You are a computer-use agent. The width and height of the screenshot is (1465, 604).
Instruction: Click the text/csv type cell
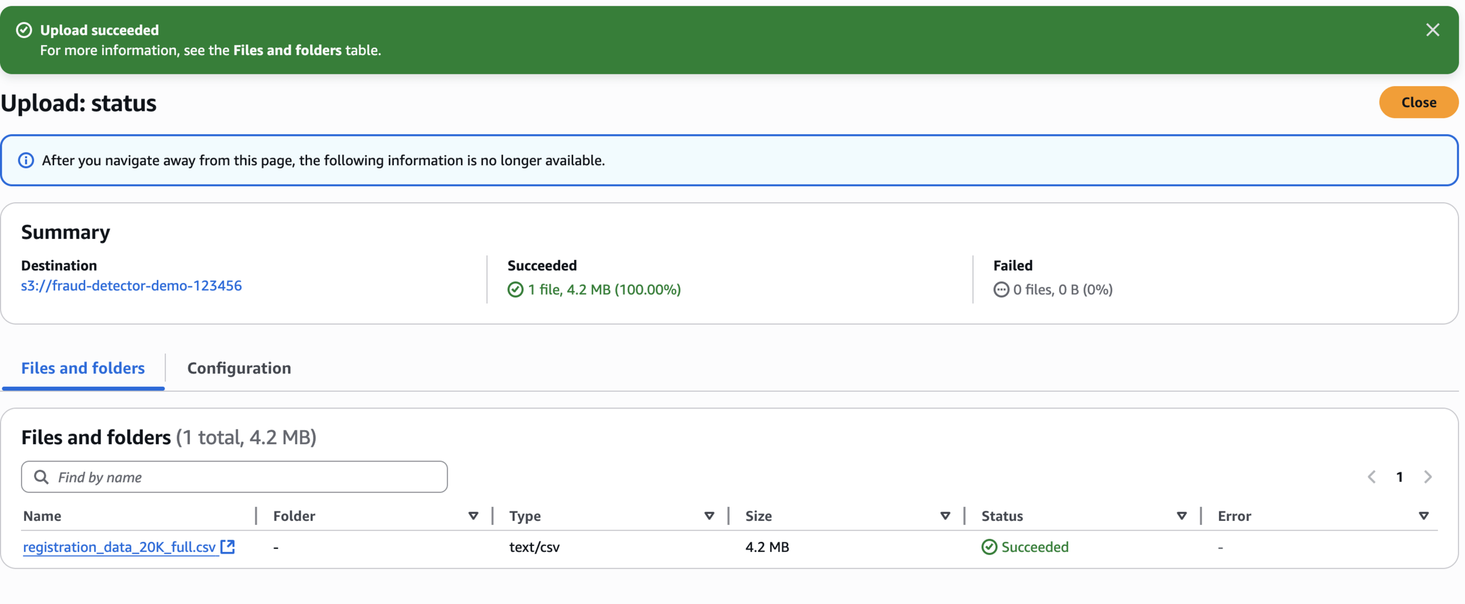click(534, 547)
